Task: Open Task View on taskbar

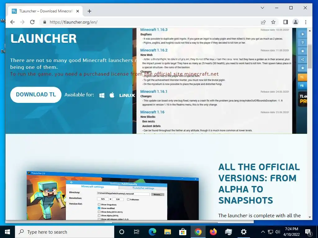Action: 137,232
